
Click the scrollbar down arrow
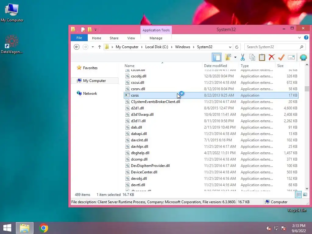[307, 189]
